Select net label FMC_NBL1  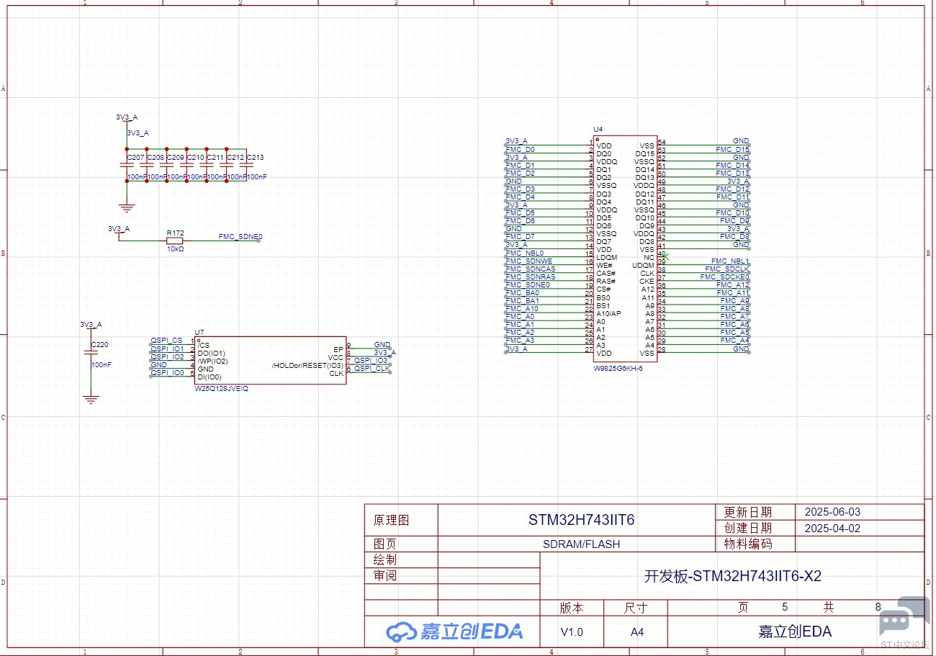[730, 261]
